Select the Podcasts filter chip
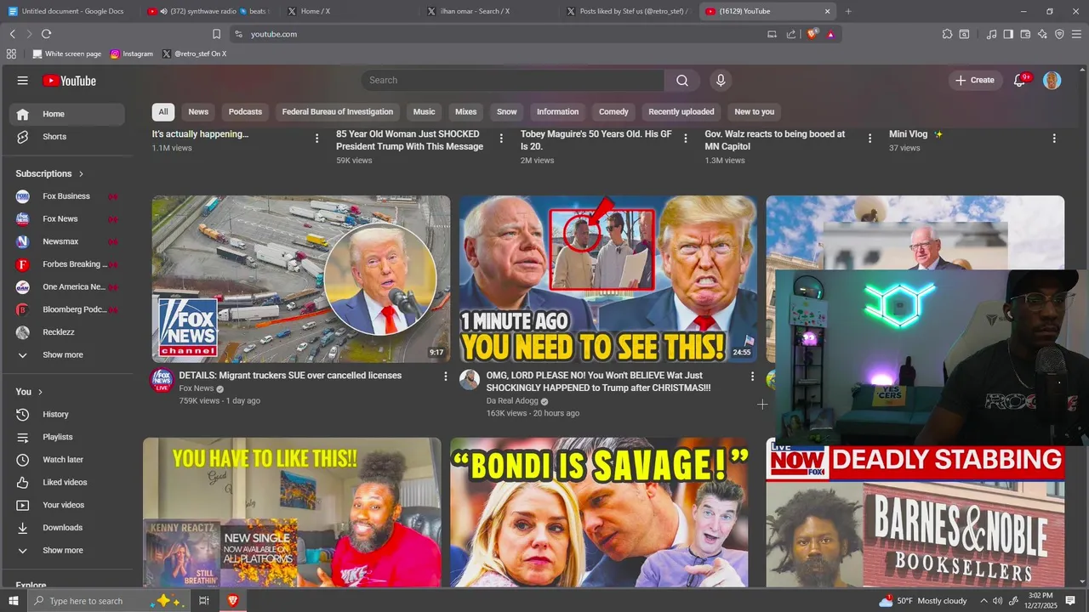 (245, 111)
